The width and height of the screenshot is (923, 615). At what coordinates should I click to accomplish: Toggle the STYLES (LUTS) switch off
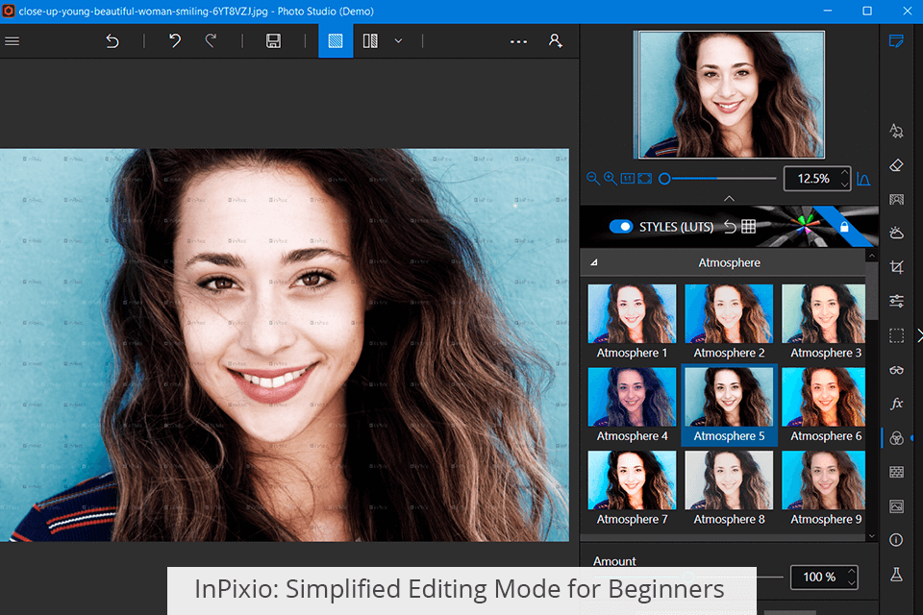coord(621,227)
